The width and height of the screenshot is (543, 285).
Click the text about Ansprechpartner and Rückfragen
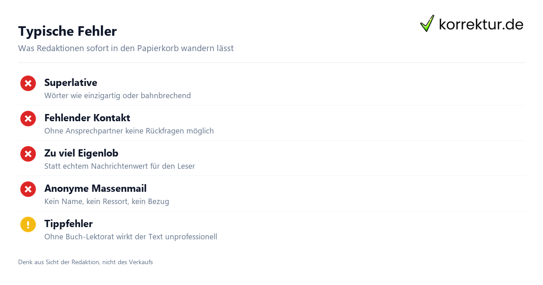[x=129, y=131]
